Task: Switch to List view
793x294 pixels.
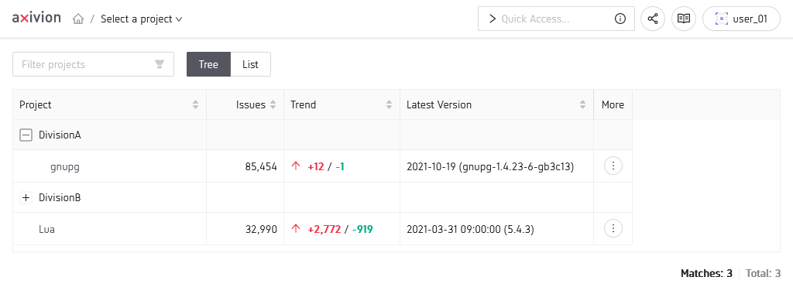Action: tap(250, 64)
